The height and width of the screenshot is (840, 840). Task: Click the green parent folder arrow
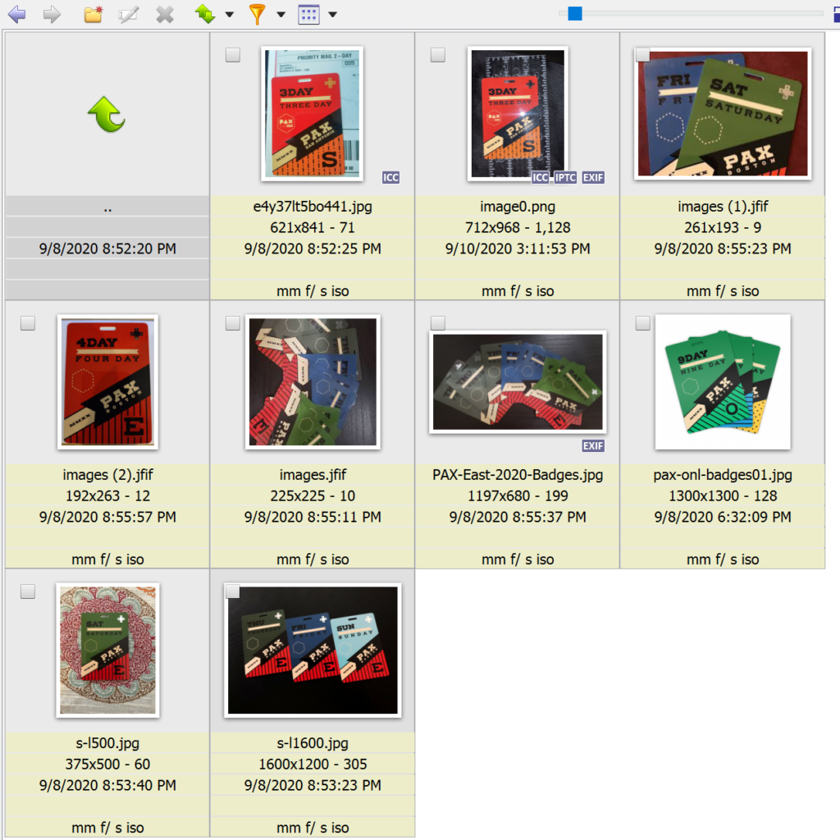click(x=107, y=114)
